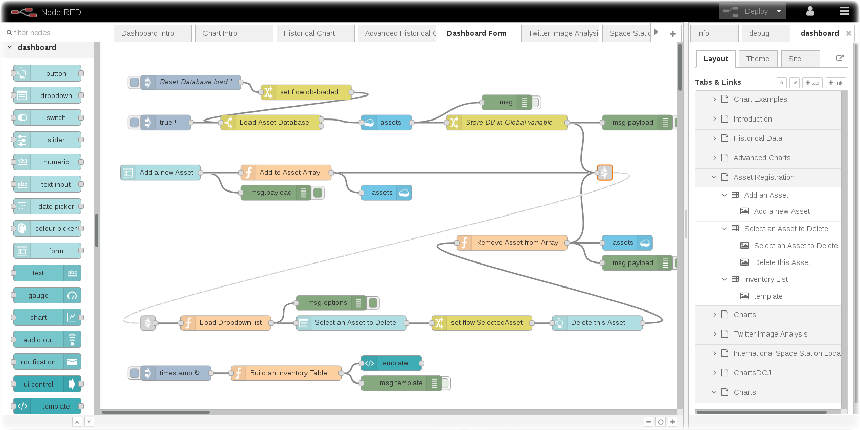Open the Deploy options dropdown arrow

pos(779,11)
